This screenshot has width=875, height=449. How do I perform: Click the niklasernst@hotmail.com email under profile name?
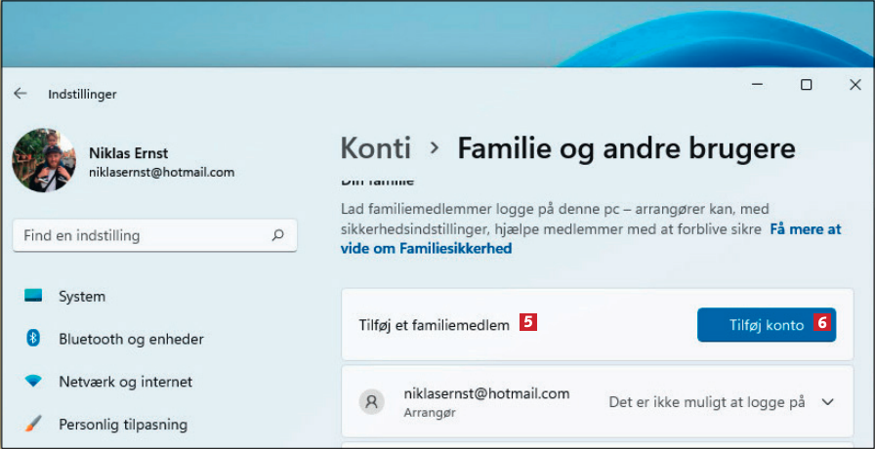162,173
